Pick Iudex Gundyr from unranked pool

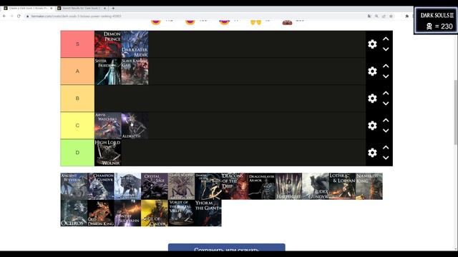point(316,186)
